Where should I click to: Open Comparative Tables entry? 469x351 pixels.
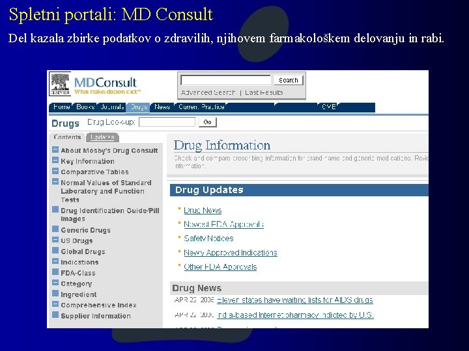[94, 172]
